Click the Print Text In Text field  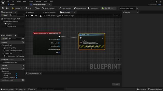[x=89, y=43]
